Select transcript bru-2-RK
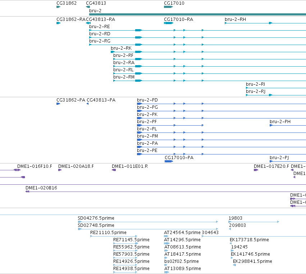306x274 pixels. pyautogui.click(x=121, y=48)
